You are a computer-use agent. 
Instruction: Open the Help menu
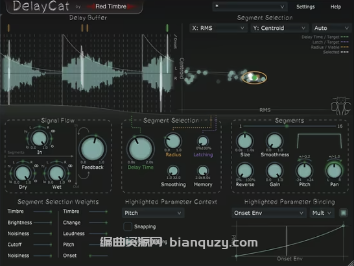(336, 6)
